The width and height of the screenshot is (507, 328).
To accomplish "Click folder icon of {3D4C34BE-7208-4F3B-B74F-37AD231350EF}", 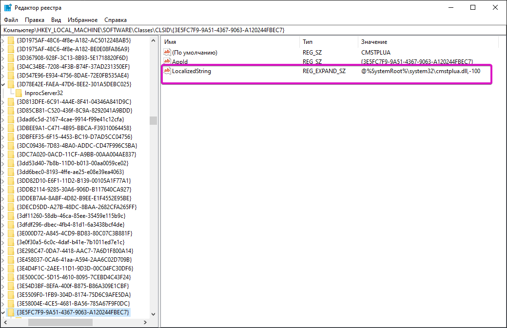I will click(11, 67).
